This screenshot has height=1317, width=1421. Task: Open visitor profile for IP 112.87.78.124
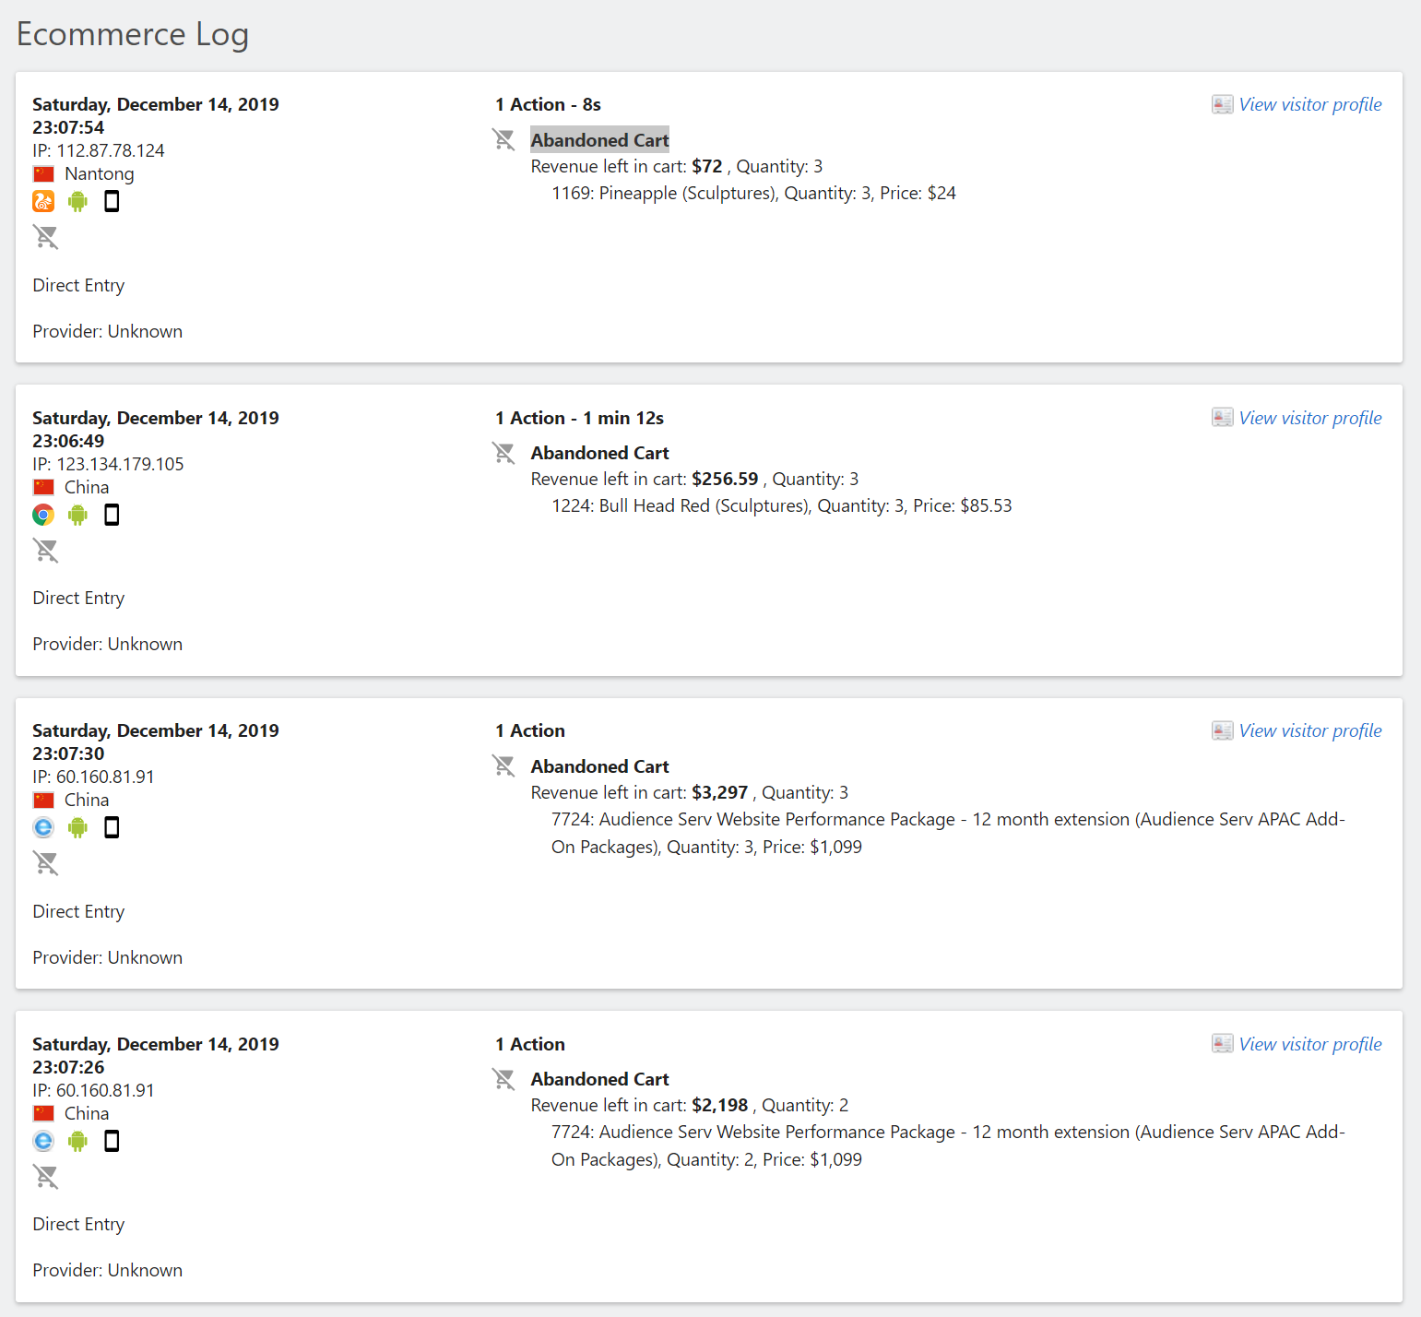pyautogui.click(x=1309, y=104)
